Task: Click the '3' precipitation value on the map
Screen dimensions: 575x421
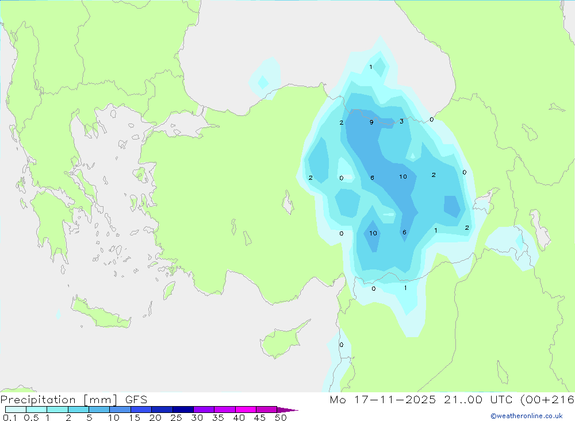Action: click(x=401, y=121)
